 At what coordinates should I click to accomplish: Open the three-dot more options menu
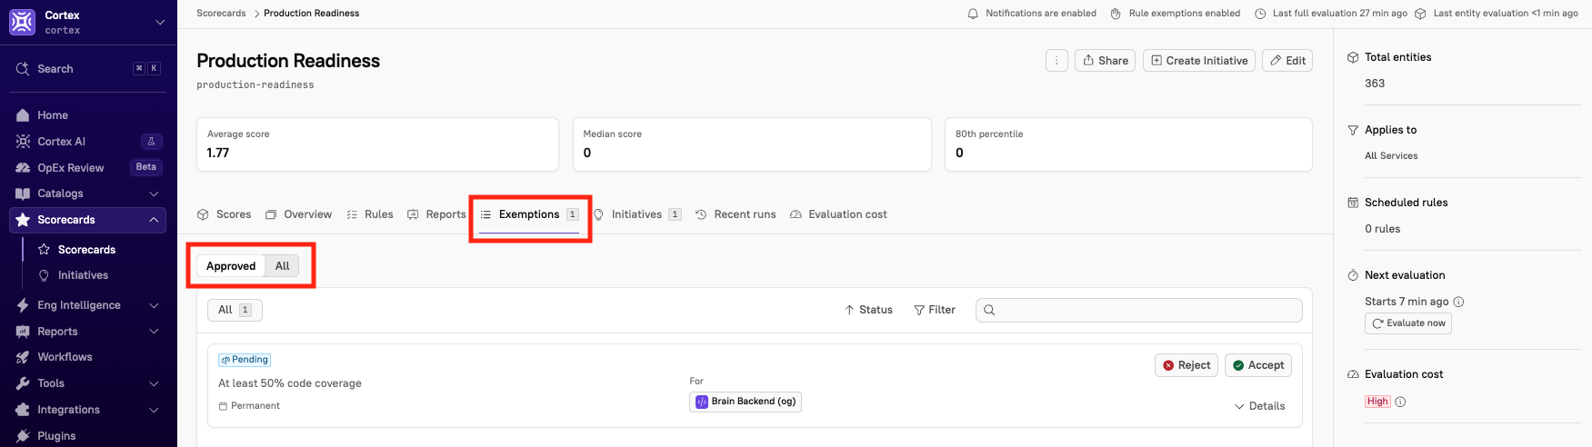click(x=1056, y=61)
